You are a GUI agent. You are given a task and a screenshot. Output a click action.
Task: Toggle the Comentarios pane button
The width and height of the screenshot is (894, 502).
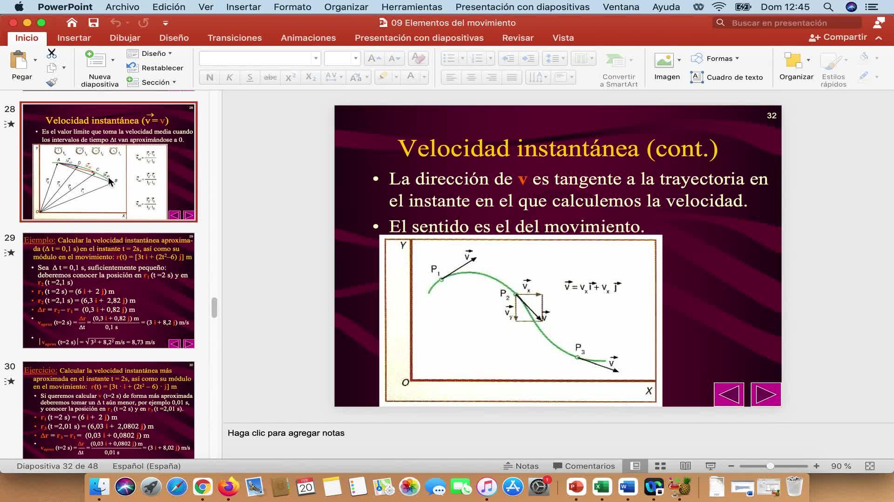pos(584,466)
